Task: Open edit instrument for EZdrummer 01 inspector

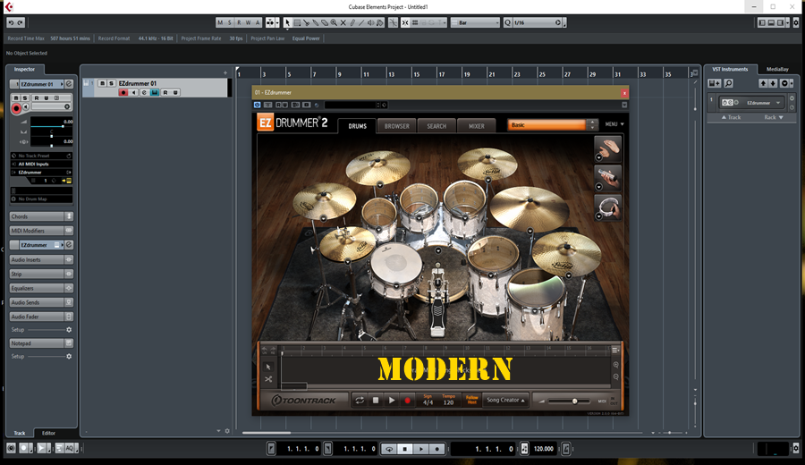Action: (69, 84)
